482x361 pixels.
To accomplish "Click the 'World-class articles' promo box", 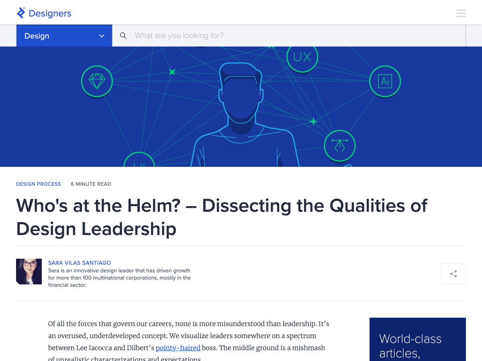I will 418,339.
